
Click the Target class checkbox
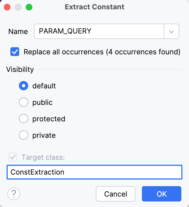(x=13, y=157)
